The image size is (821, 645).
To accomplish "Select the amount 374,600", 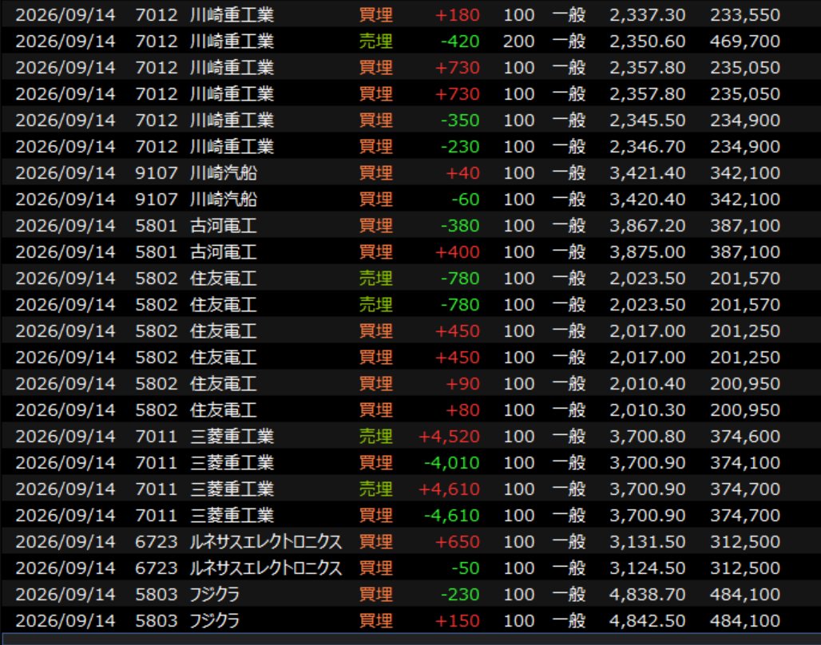I will click(x=744, y=436).
